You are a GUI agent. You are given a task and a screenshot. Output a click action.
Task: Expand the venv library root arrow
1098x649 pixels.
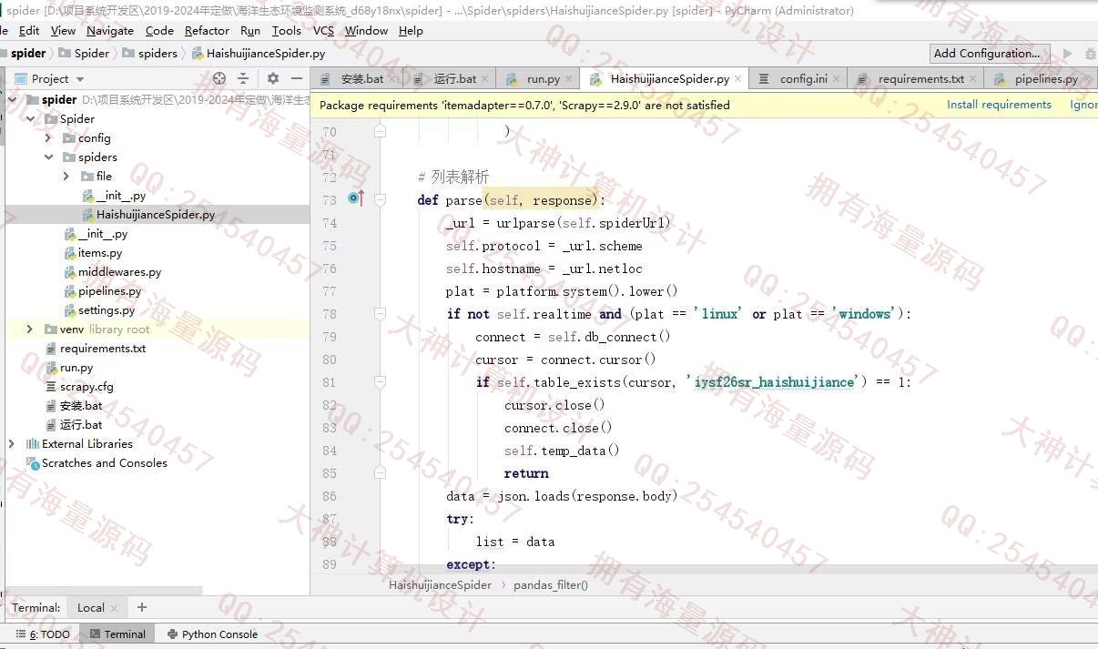click(x=30, y=329)
